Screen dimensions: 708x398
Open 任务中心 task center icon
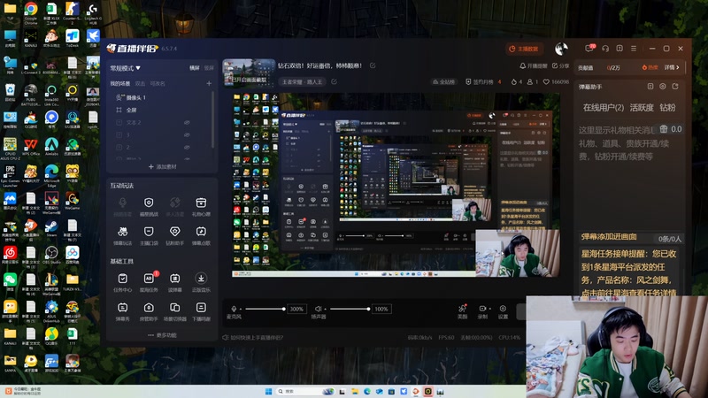[x=122, y=282]
